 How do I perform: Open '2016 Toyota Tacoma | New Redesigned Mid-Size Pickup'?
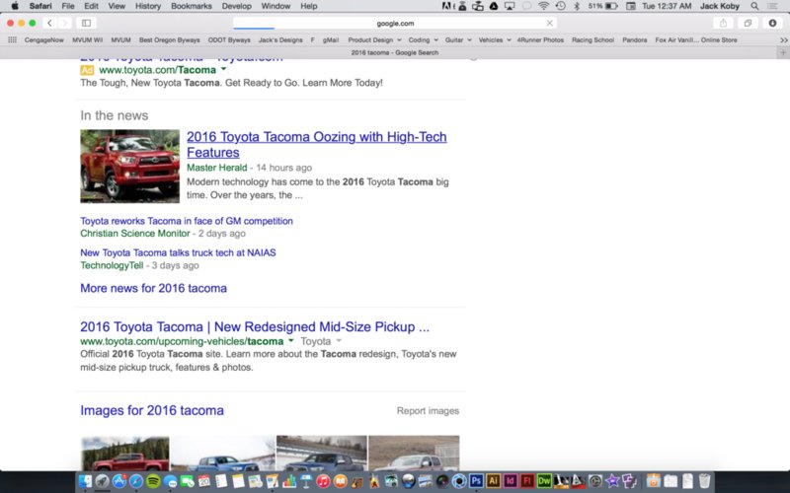point(255,327)
